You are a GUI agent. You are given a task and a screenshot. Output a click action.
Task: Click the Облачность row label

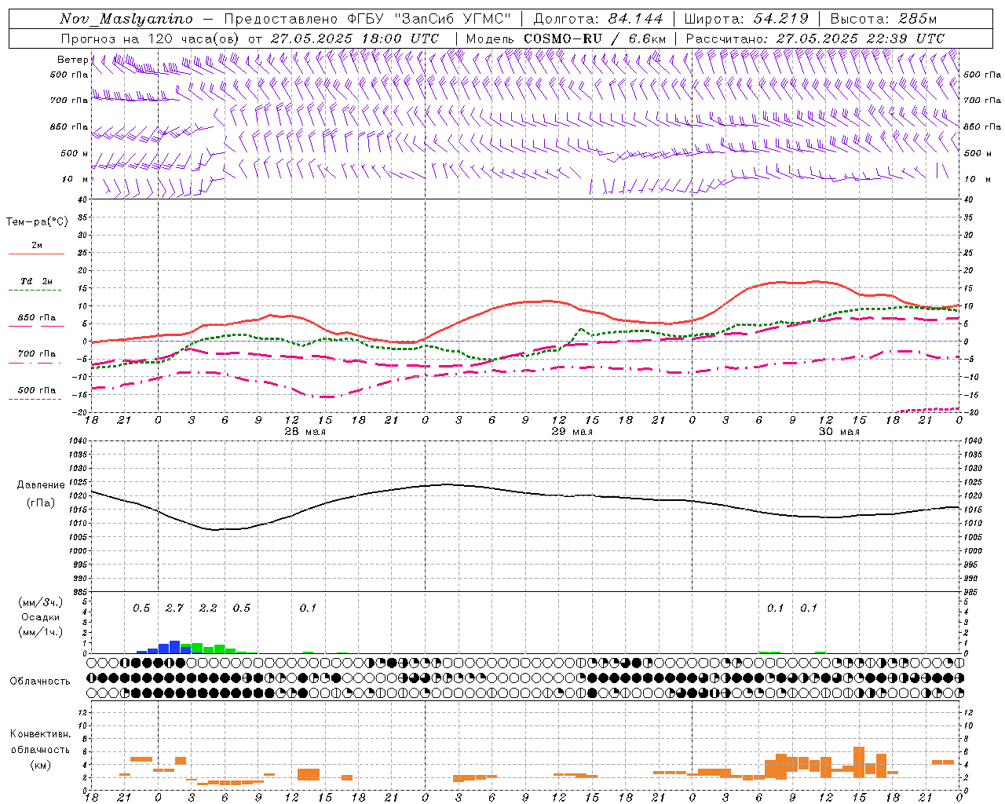[40, 682]
